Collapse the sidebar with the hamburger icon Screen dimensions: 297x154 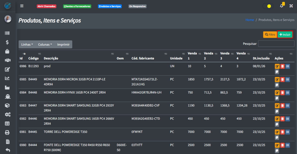[x=22, y=6]
